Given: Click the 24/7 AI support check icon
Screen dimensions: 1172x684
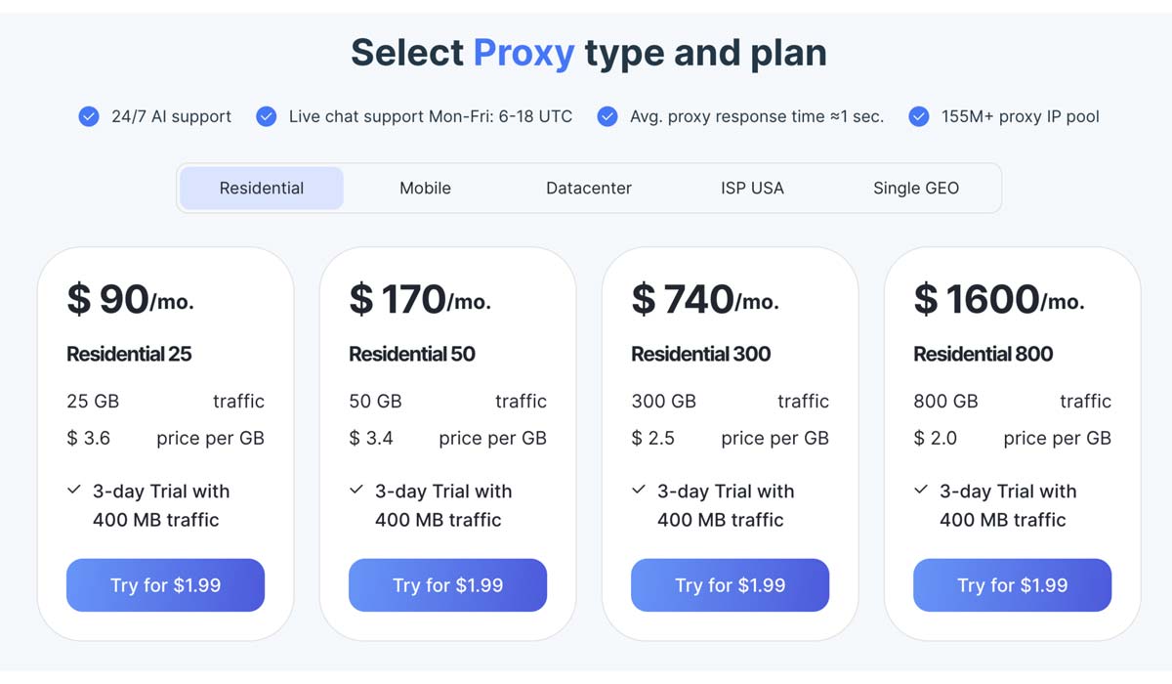Looking at the screenshot, I should (x=89, y=117).
